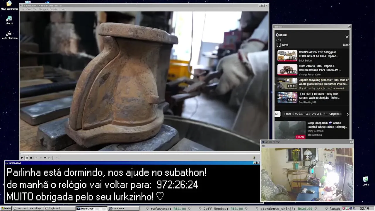Select the Media Player.exe desktop icon
The width and height of the screenshot is (375, 211).
pyautogui.click(x=9, y=35)
